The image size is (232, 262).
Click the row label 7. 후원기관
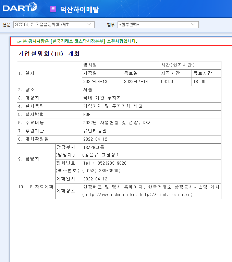[31, 131]
